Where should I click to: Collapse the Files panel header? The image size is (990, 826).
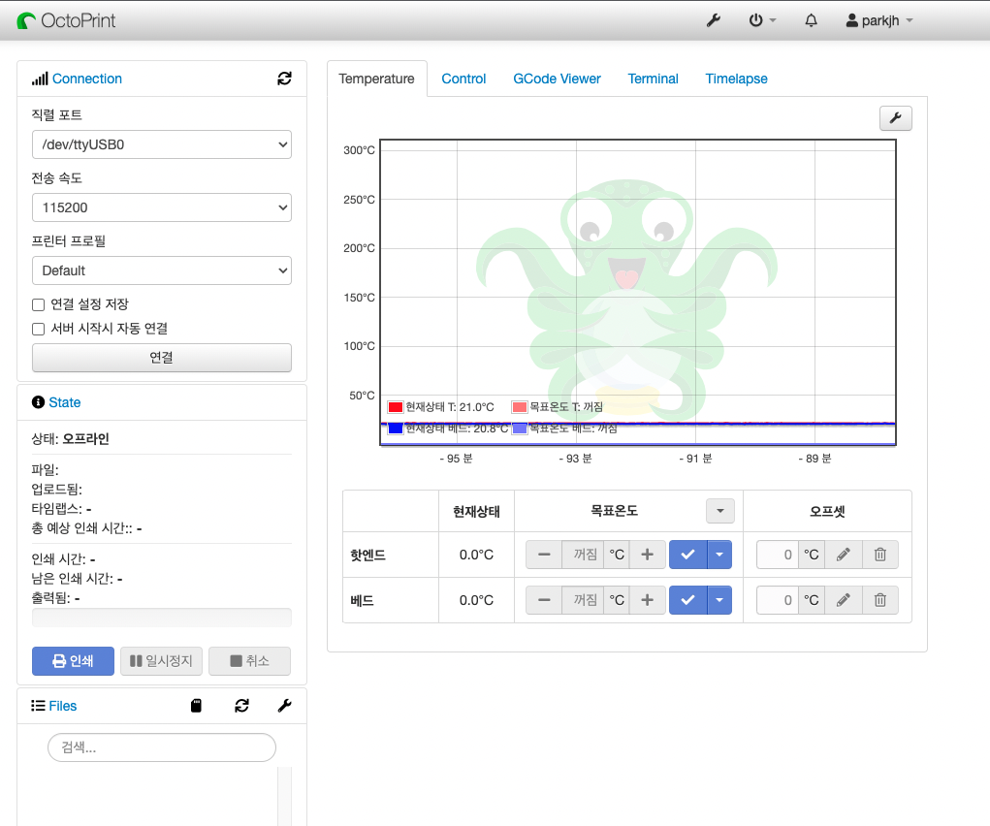(x=62, y=706)
